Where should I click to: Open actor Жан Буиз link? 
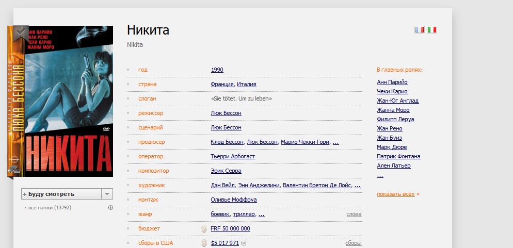click(389, 138)
